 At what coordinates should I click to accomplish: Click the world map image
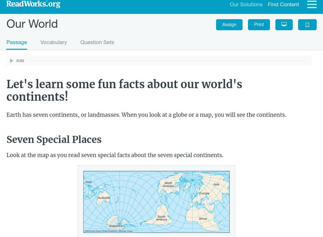156,200
